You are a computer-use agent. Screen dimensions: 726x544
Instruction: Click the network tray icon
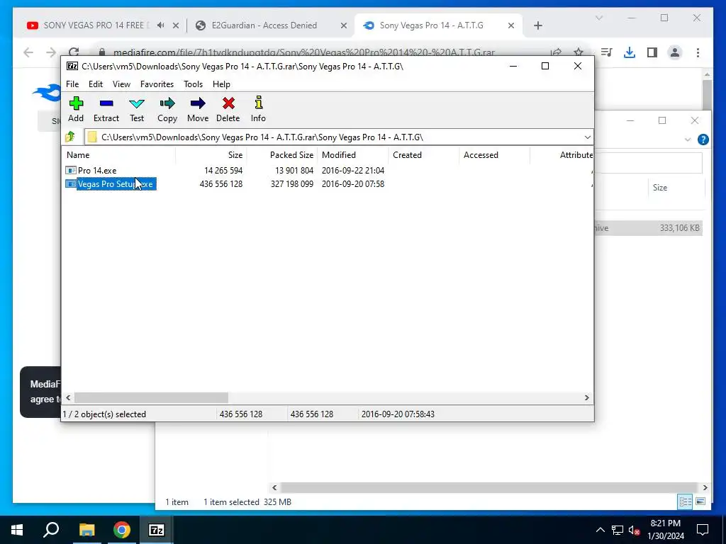point(618,530)
